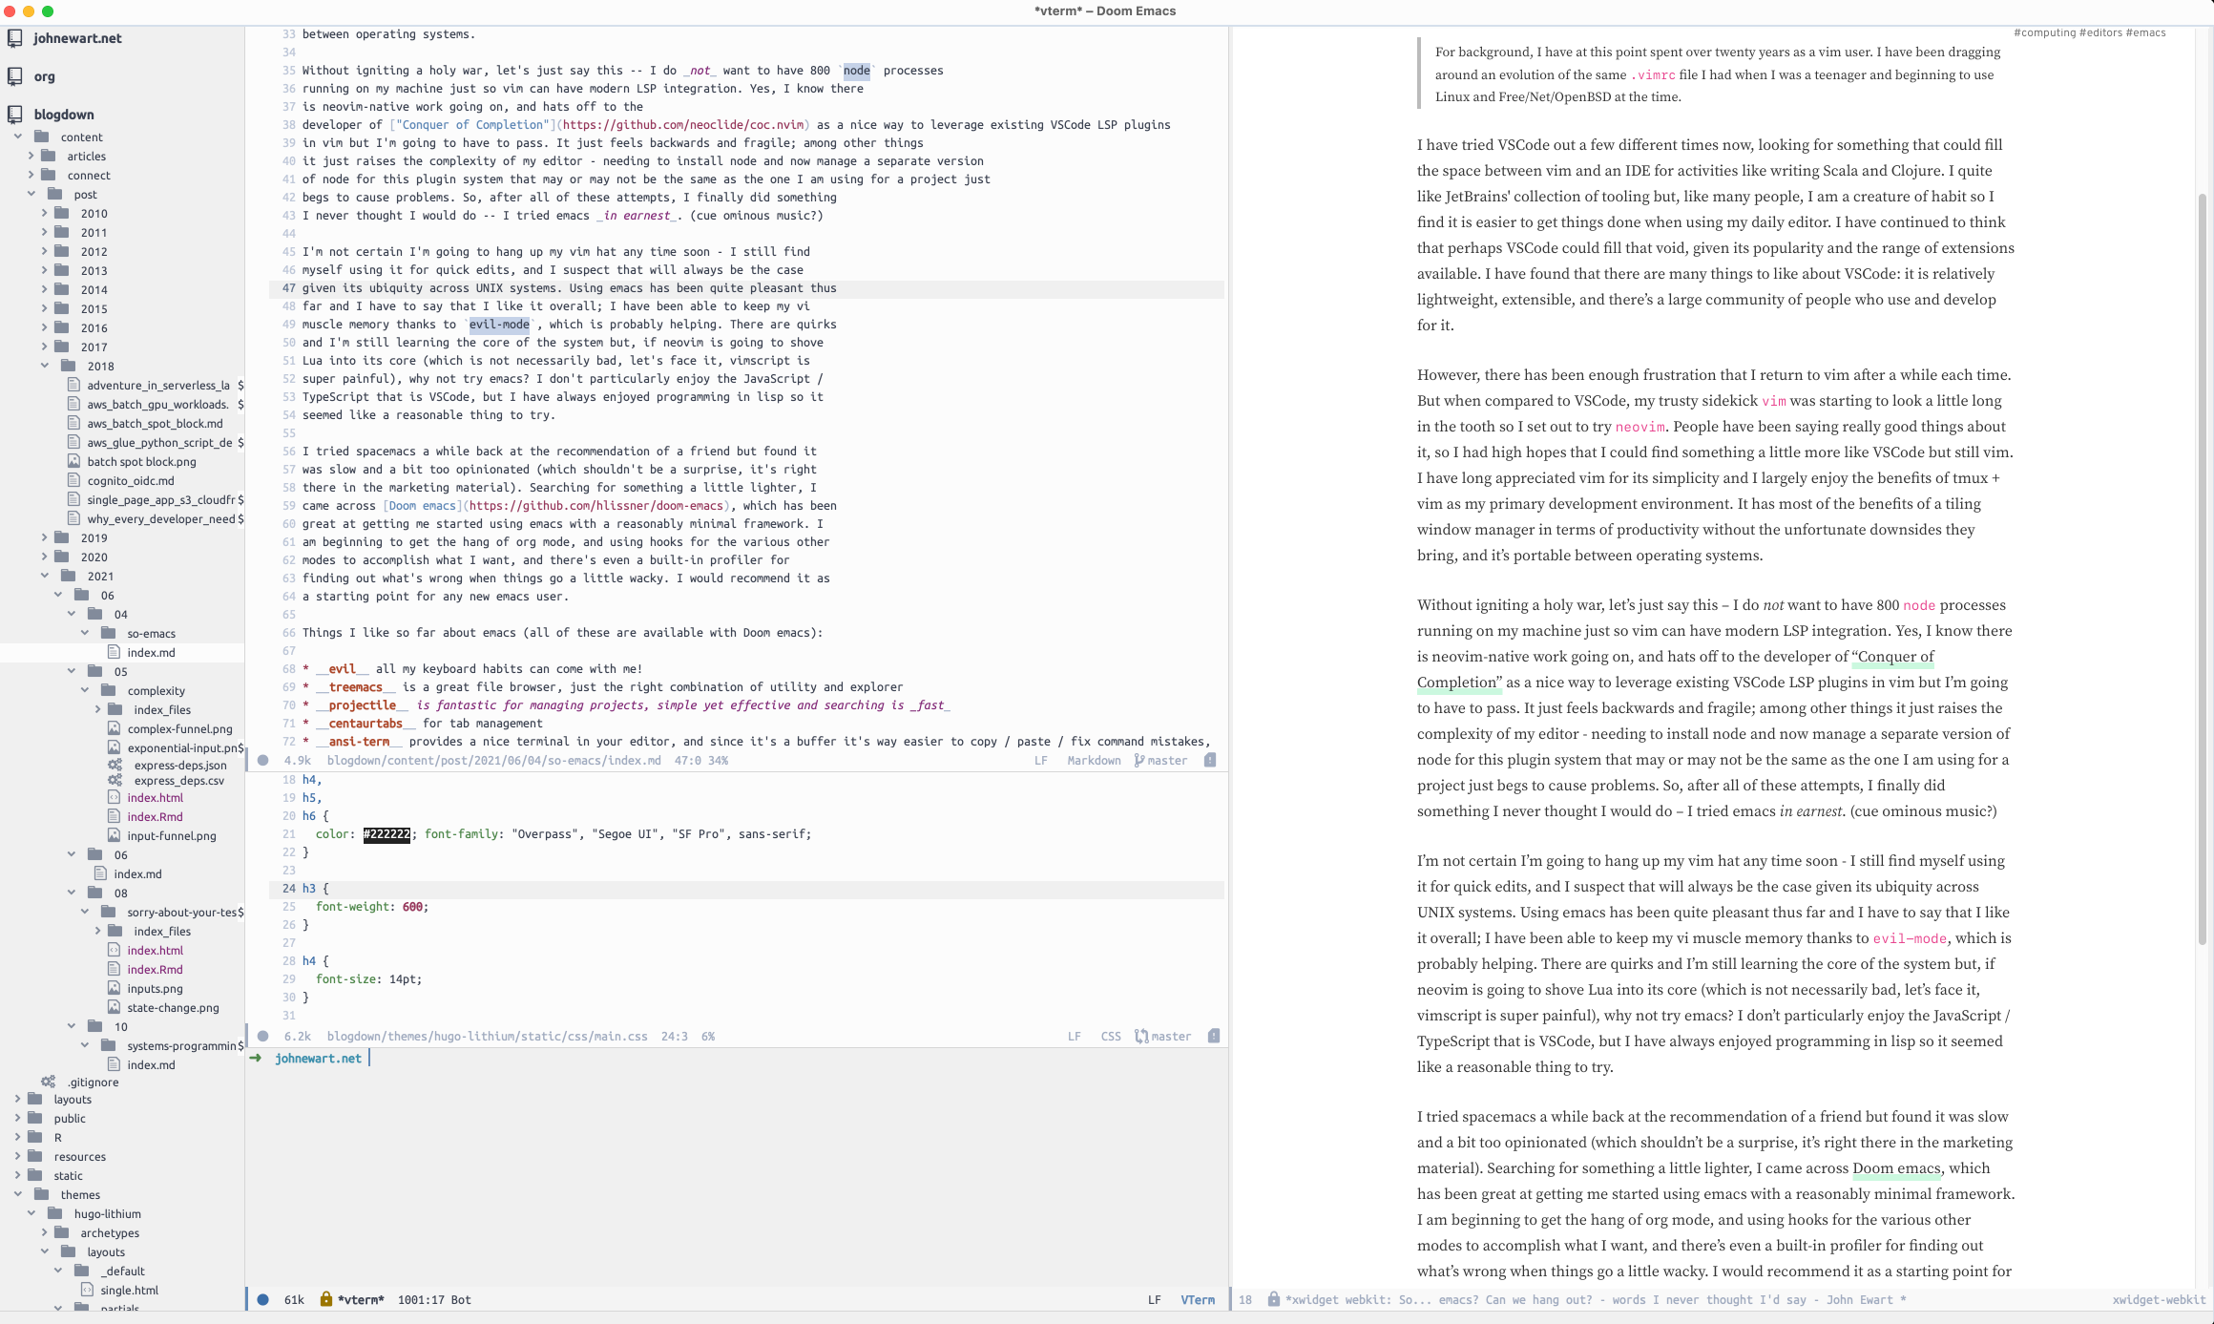Click the rightmost icon in the main.css modeline
Image resolution: width=2214 pixels, height=1324 pixels.
(1214, 1036)
